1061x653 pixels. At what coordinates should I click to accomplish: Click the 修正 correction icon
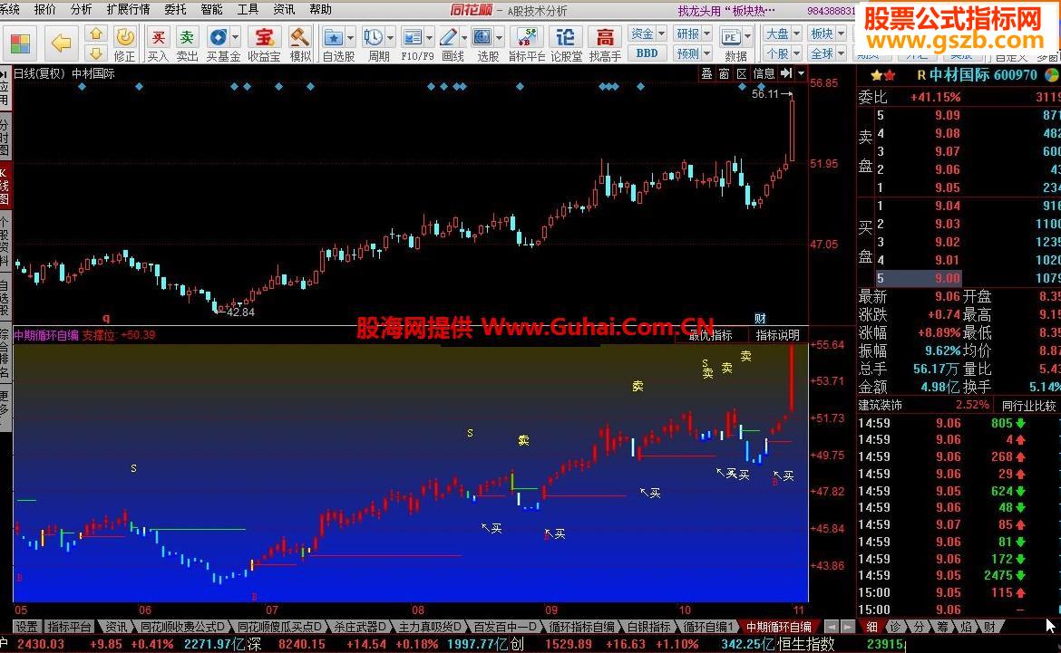point(124,44)
